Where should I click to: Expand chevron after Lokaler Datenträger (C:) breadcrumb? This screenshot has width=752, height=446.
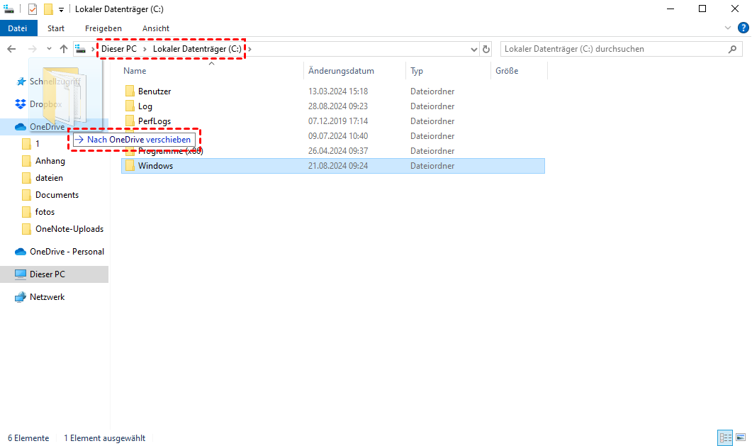point(249,49)
